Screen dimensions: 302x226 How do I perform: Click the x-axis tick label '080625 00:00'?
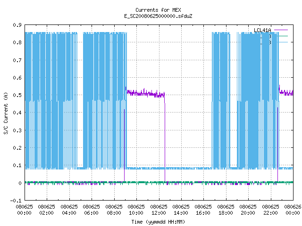[x=24, y=210]
